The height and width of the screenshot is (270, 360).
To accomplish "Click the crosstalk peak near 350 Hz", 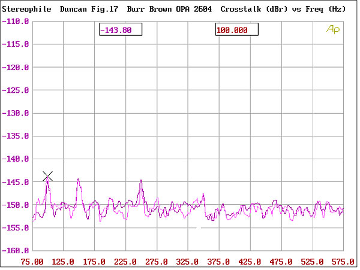I will pos(203,195).
